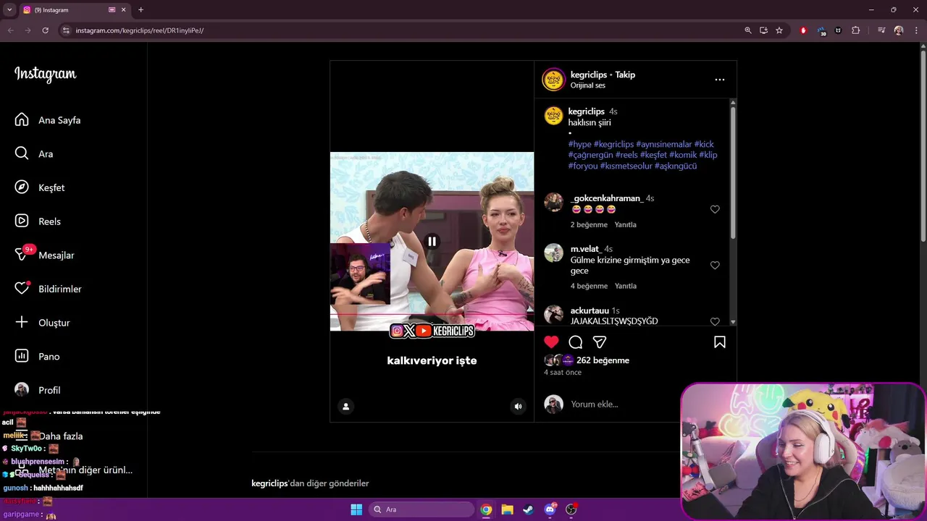Install app icon in address bar
Screen dimensions: 927x521
click(x=763, y=30)
